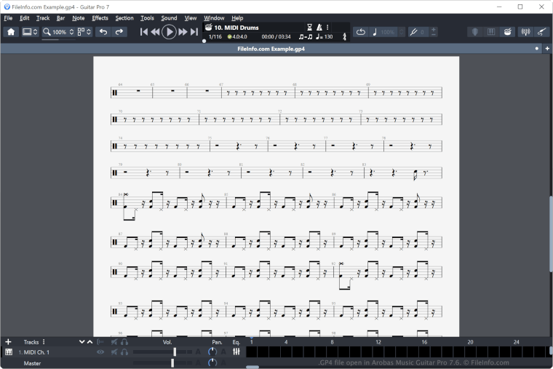Click the 00:00 / 03:34 time display

coord(276,36)
